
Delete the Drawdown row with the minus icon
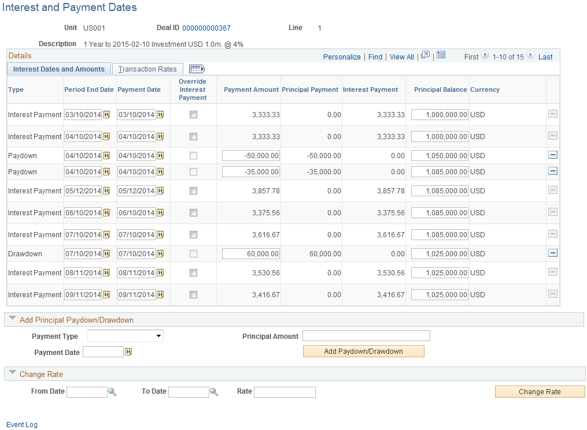(553, 252)
